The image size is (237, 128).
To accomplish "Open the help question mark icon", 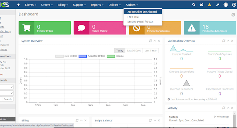I will point(234,5).
